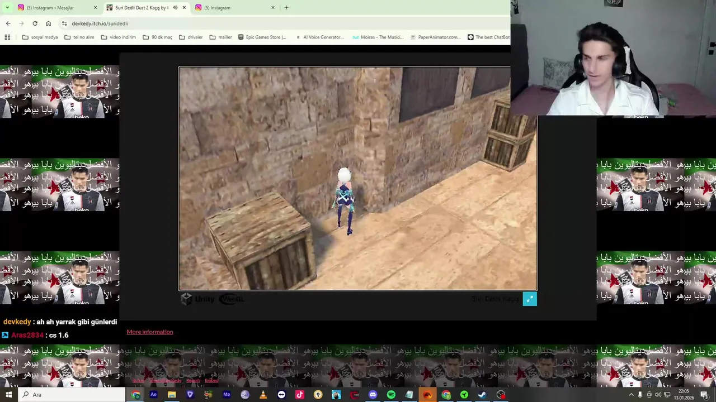The height and width of the screenshot is (402, 716).
Task: Open the taskbar clock showing 22:05
Action: [685, 395]
